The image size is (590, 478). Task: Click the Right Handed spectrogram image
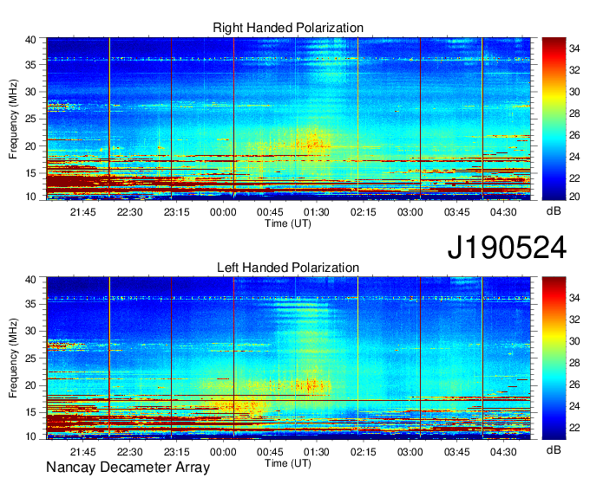(x=289, y=119)
